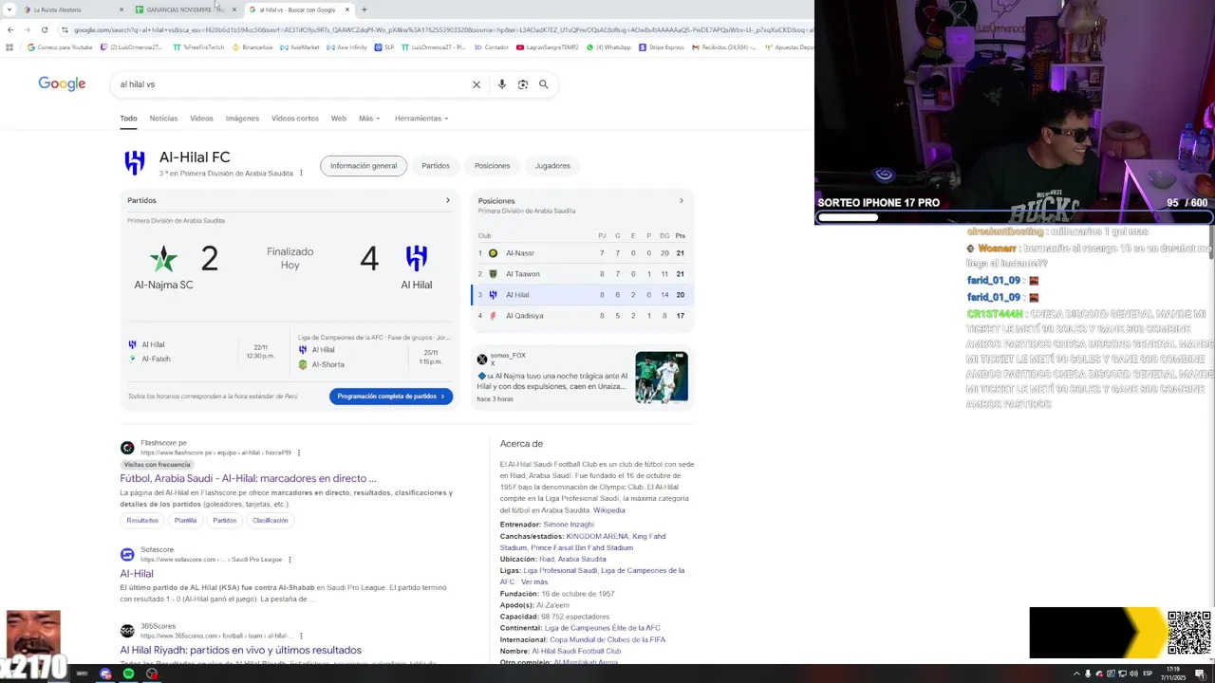Show hidden system tray icons
This screenshot has height=683, width=1215.
tap(1076, 674)
